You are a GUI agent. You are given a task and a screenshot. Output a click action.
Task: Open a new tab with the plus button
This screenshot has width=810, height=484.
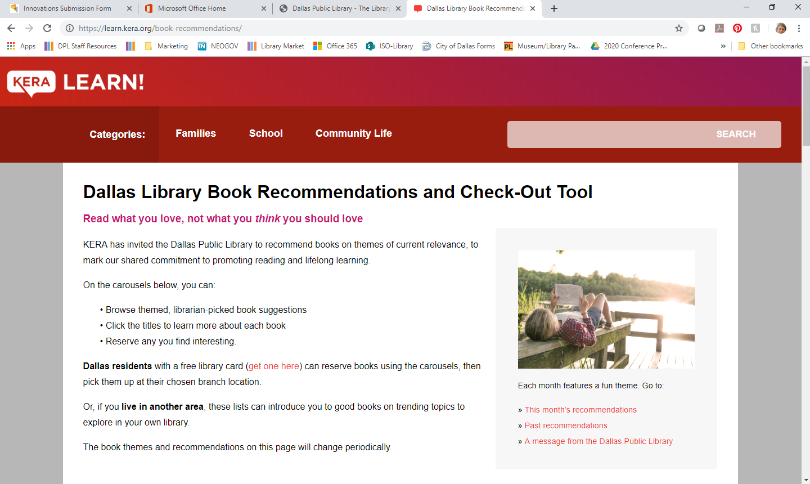(x=554, y=8)
